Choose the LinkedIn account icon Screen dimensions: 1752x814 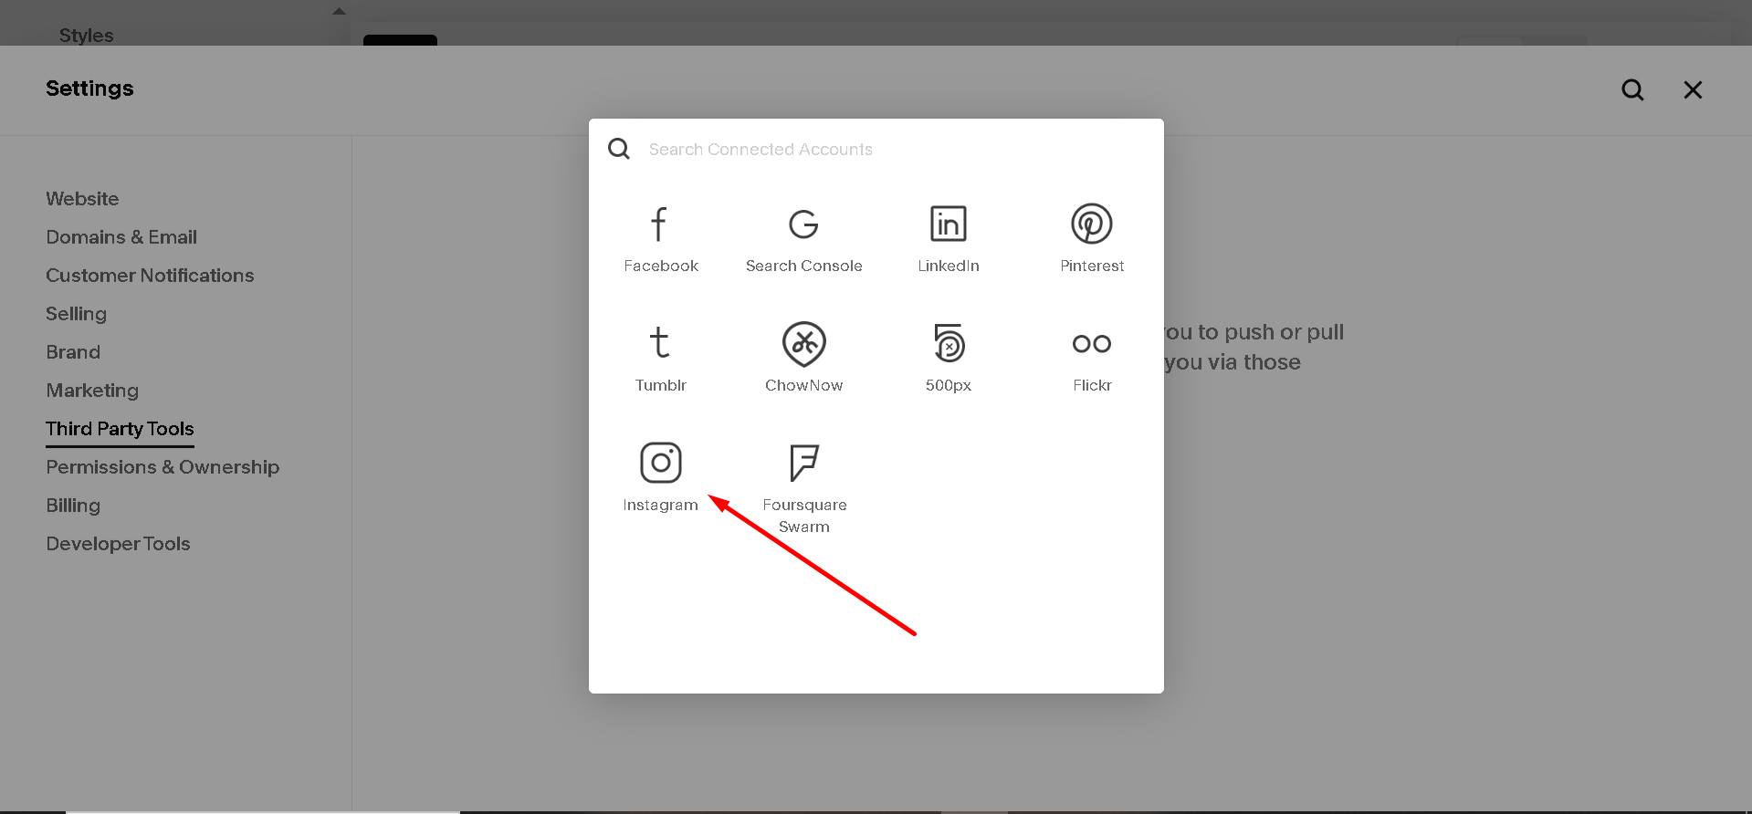(948, 224)
